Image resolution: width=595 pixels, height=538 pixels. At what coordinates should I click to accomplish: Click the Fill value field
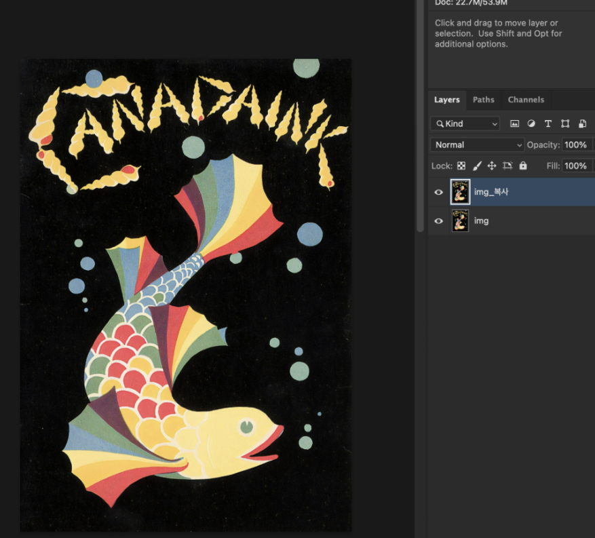pyautogui.click(x=577, y=166)
